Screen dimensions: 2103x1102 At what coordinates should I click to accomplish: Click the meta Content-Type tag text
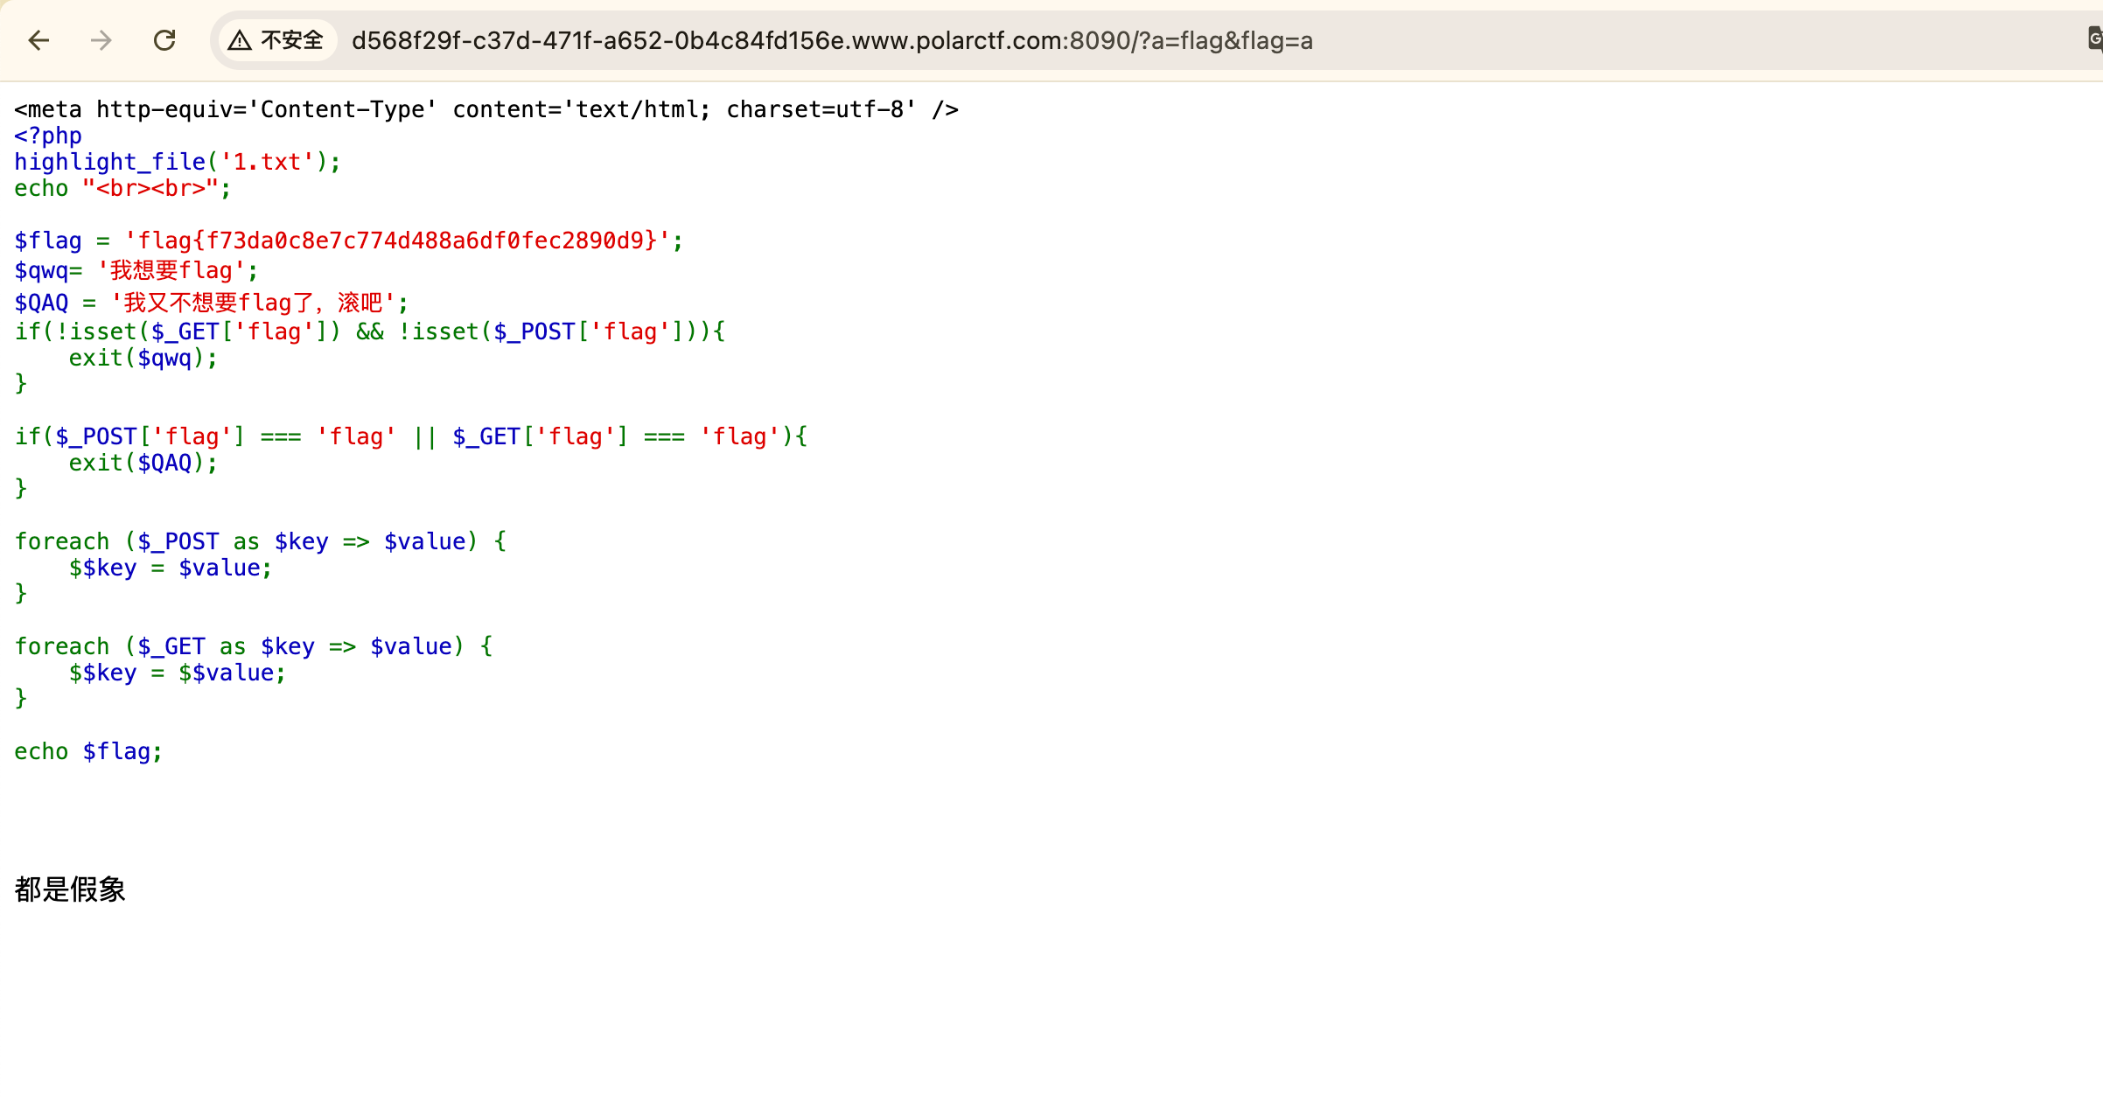click(x=486, y=109)
